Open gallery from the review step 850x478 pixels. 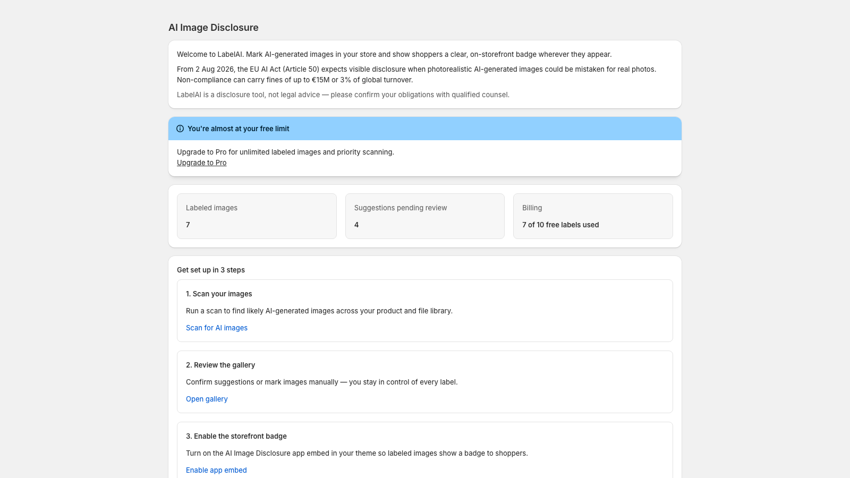coord(207,399)
